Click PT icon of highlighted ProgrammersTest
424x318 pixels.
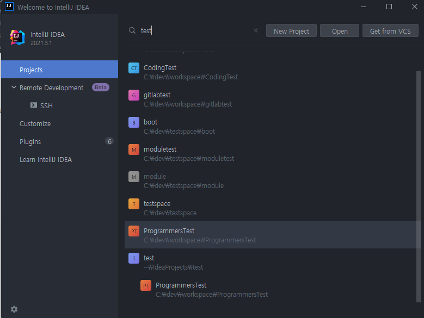tap(134, 231)
